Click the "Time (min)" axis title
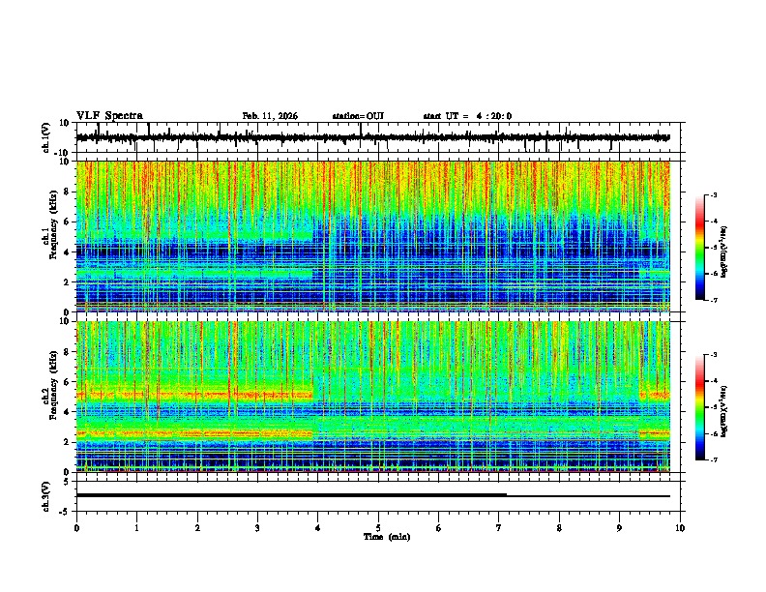 (387, 537)
